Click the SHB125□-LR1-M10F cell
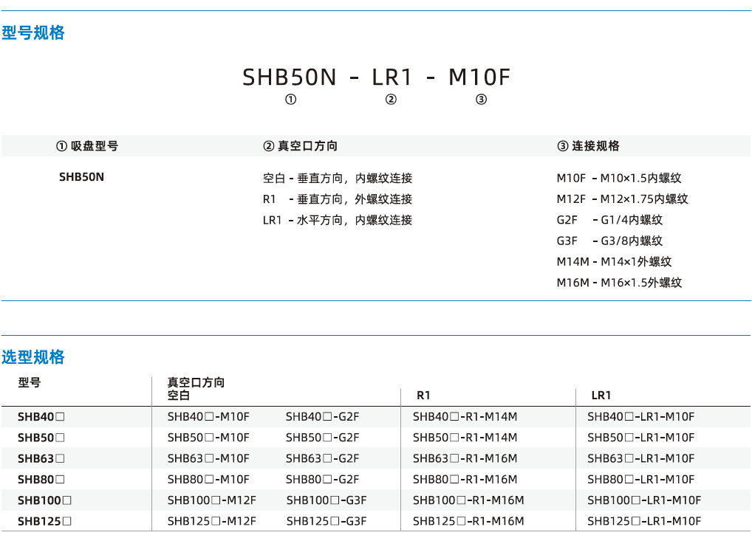 pyautogui.click(x=645, y=521)
